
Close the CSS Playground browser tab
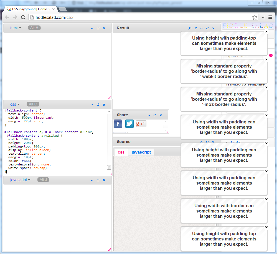[x=54, y=9]
